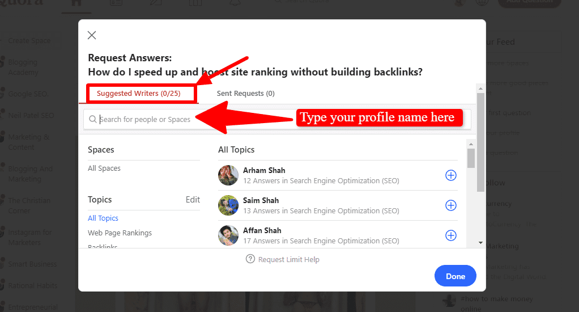Edit the Topics list
Screen dimensions: 579x312
193,200
